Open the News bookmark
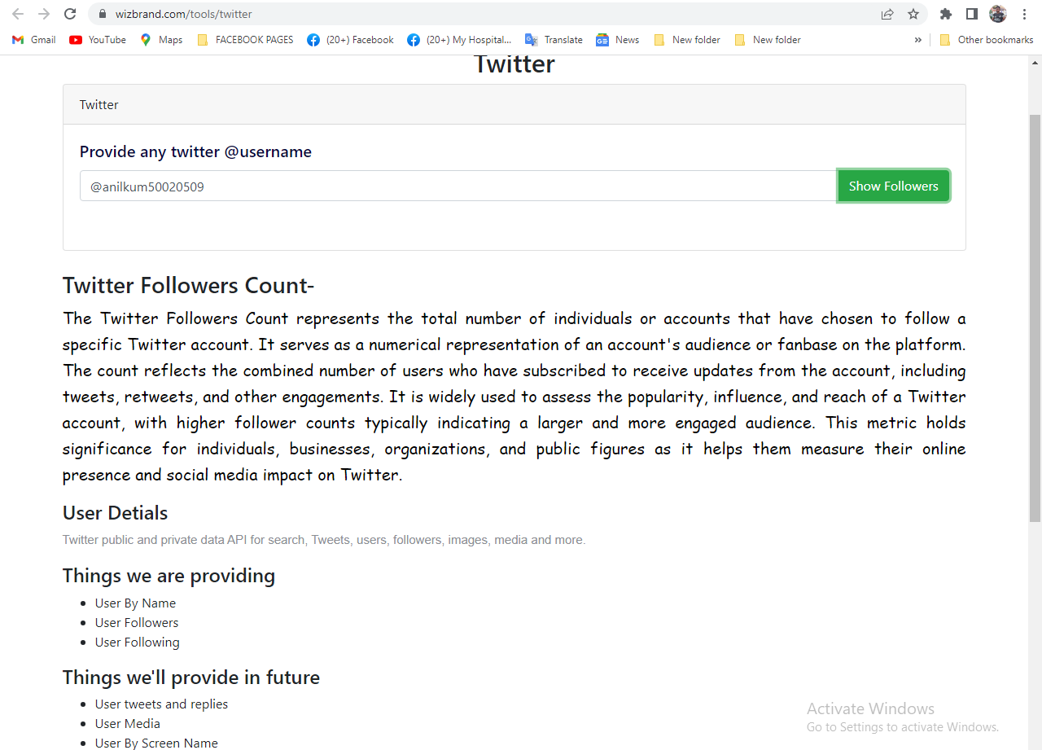This screenshot has width=1042, height=750. click(x=617, y=39)
